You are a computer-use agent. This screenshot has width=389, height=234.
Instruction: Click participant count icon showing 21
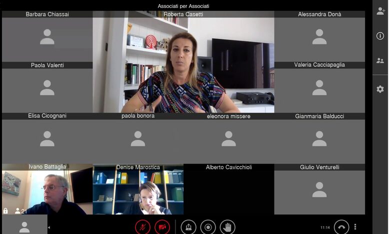(x=20, y=211)
